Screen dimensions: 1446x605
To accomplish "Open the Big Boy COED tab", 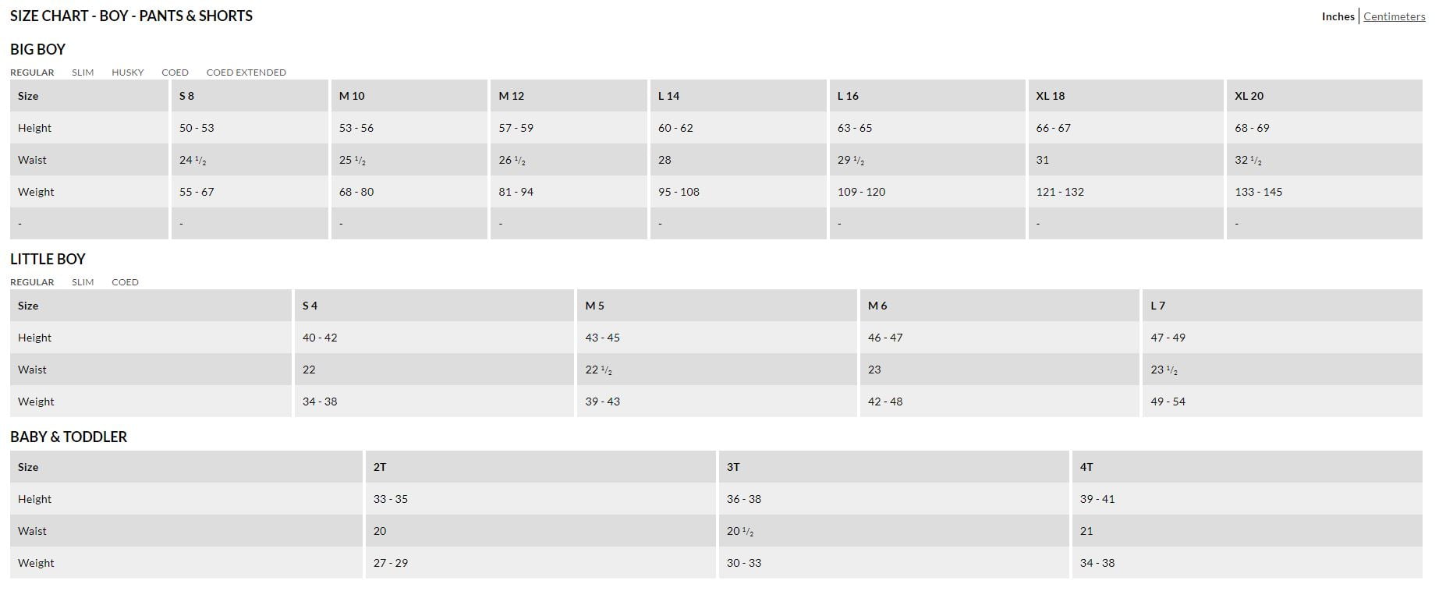I will click(x=175, y=73).
